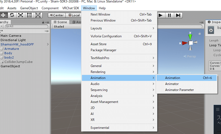Select the Scale tool

(21, 15)
